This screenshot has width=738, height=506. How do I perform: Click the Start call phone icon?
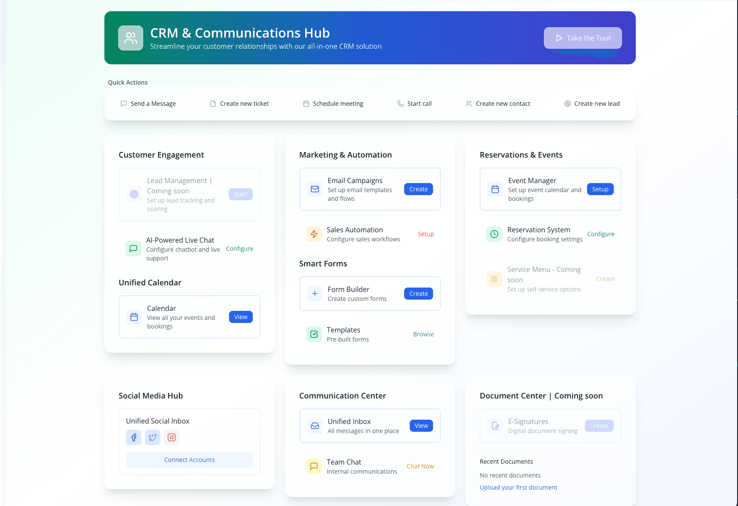pyautogui.click(x=401, y=103)
